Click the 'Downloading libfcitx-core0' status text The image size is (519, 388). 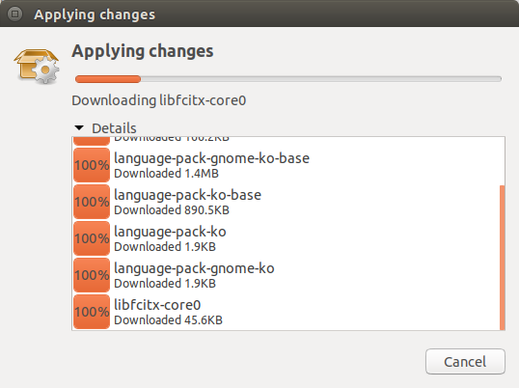(159, 100)
